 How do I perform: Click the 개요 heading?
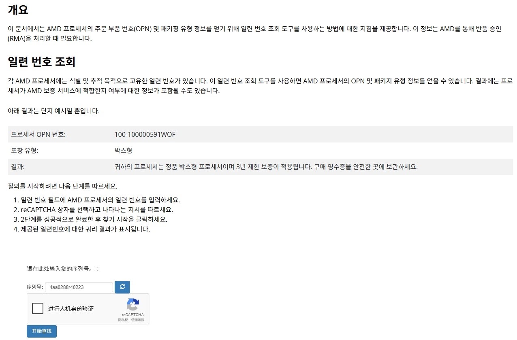[18, 10]
